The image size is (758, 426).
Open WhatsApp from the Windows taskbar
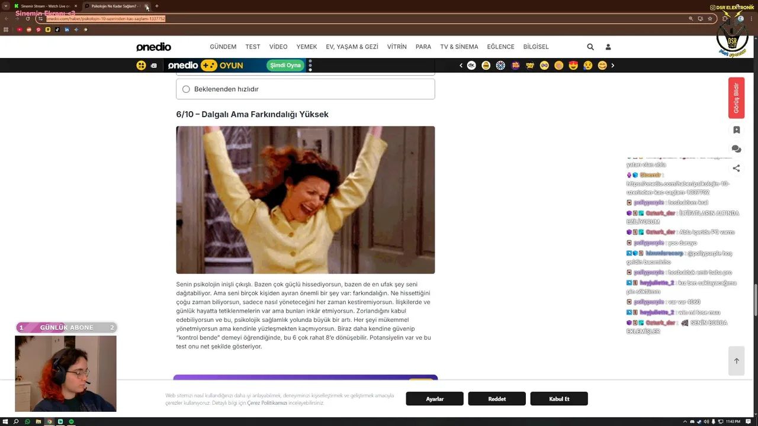27,421
